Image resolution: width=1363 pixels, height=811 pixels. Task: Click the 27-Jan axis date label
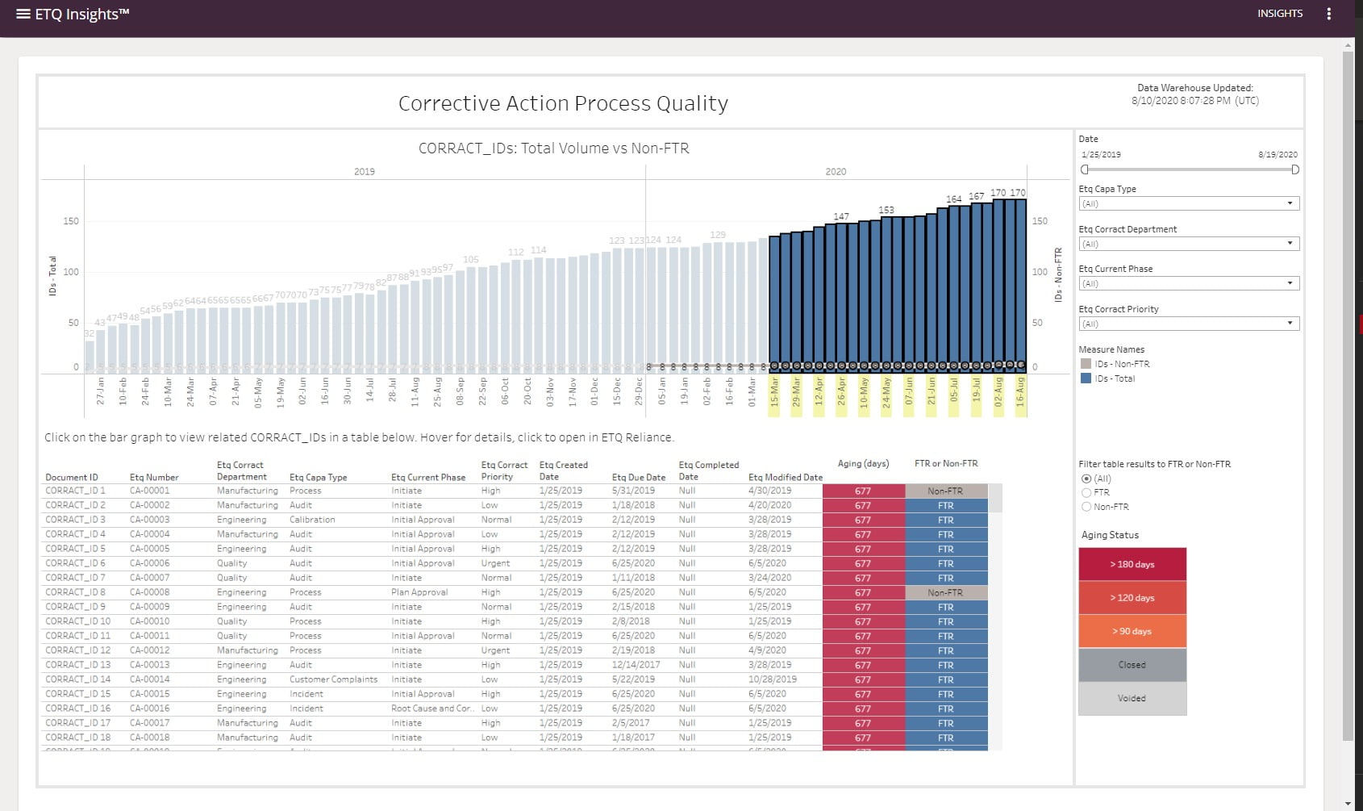point(101,391)
